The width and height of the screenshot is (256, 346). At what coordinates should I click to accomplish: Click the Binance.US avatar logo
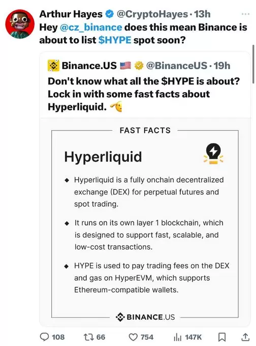[53, 66]
